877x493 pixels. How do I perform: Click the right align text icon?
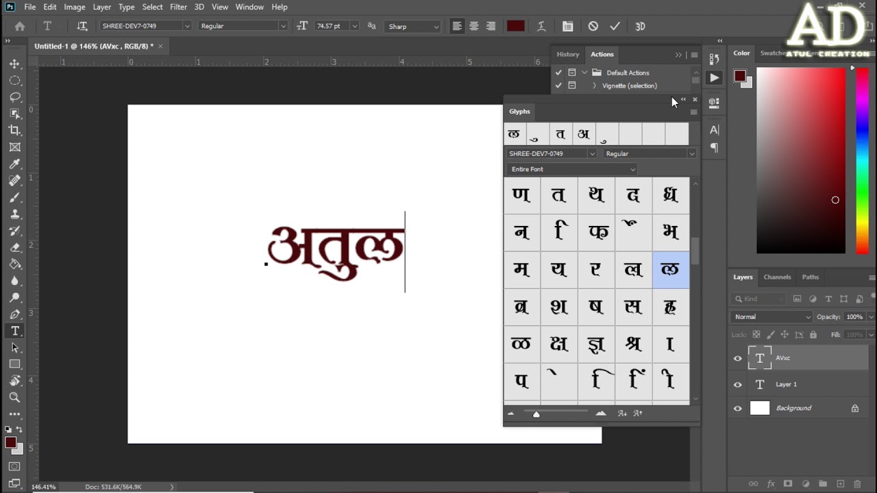(x=491, y=26)
